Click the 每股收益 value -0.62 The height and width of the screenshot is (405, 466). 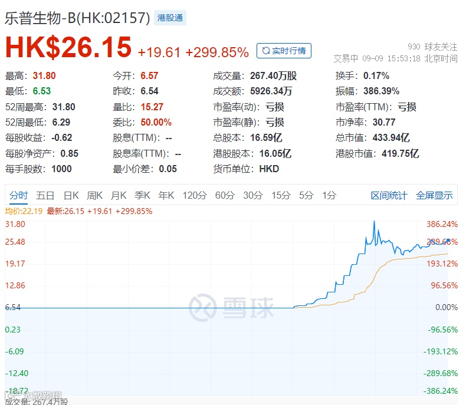click(x=61, y=137)
